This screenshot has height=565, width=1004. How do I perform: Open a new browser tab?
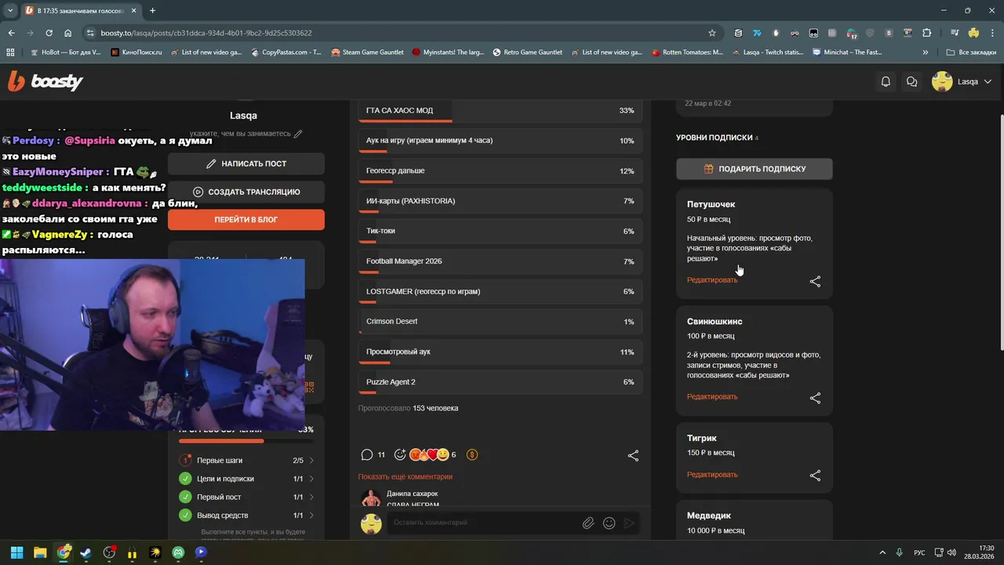[152, 10]
